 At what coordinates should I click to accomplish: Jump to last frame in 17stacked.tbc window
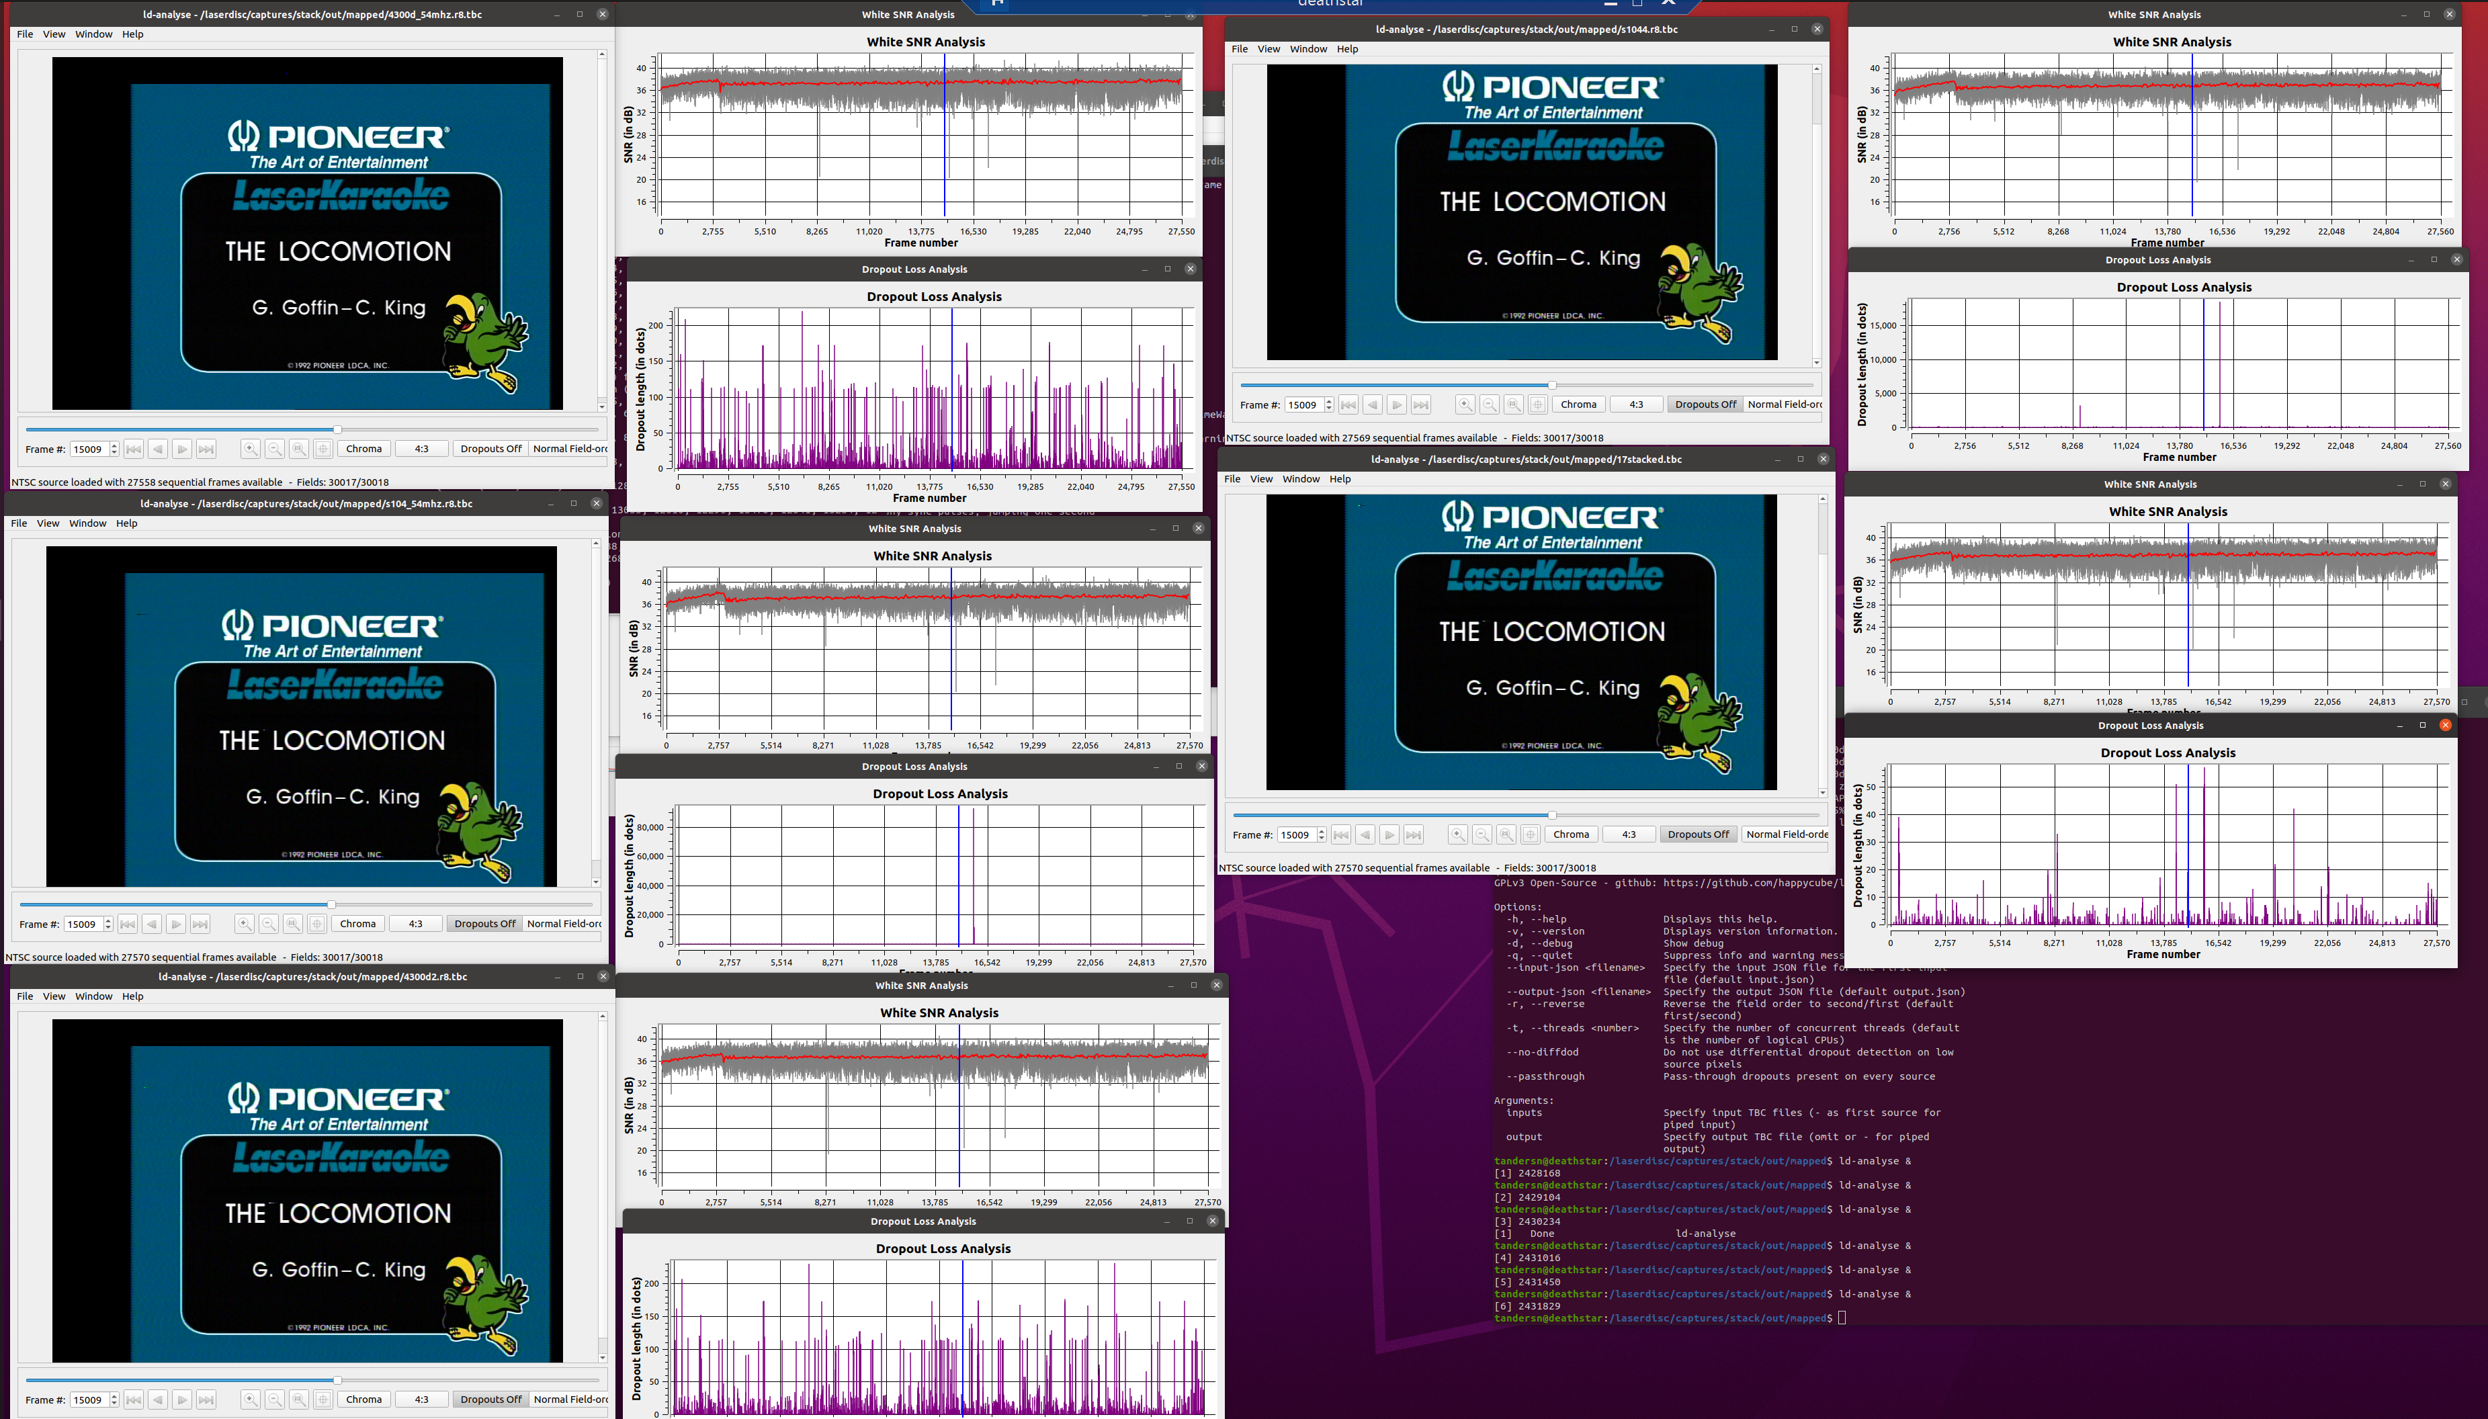(x=1414, y=834)
